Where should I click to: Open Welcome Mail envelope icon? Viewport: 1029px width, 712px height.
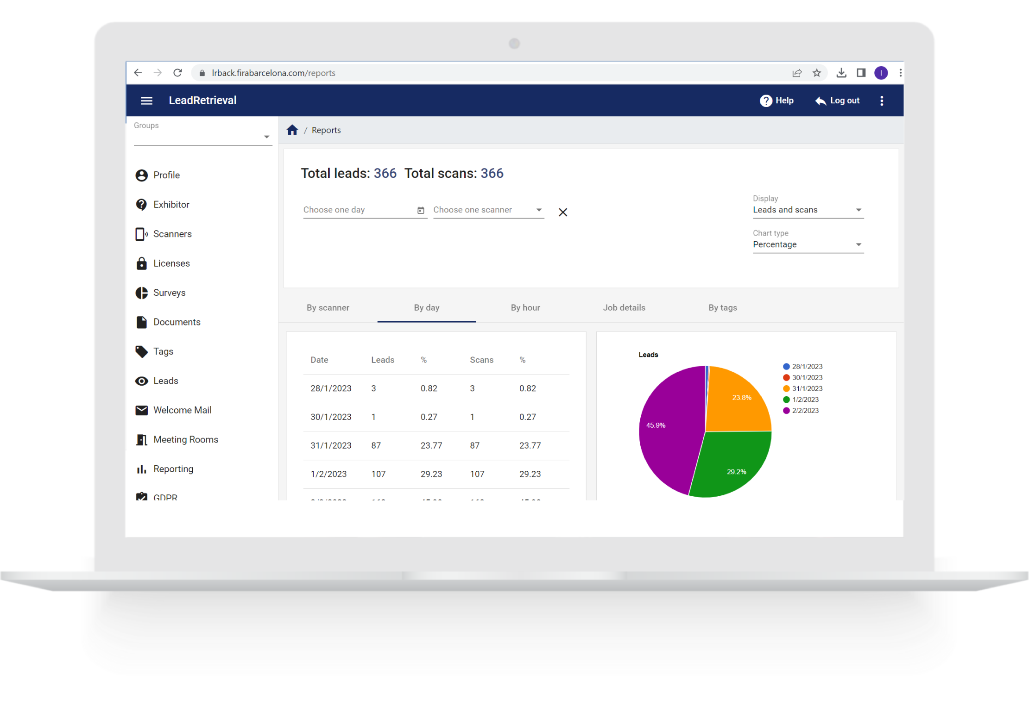(x=141, y=410)
